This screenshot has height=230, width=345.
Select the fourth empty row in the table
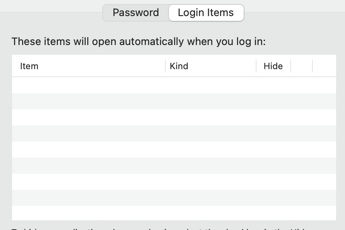pyautogui.click(x=174, y=133)
